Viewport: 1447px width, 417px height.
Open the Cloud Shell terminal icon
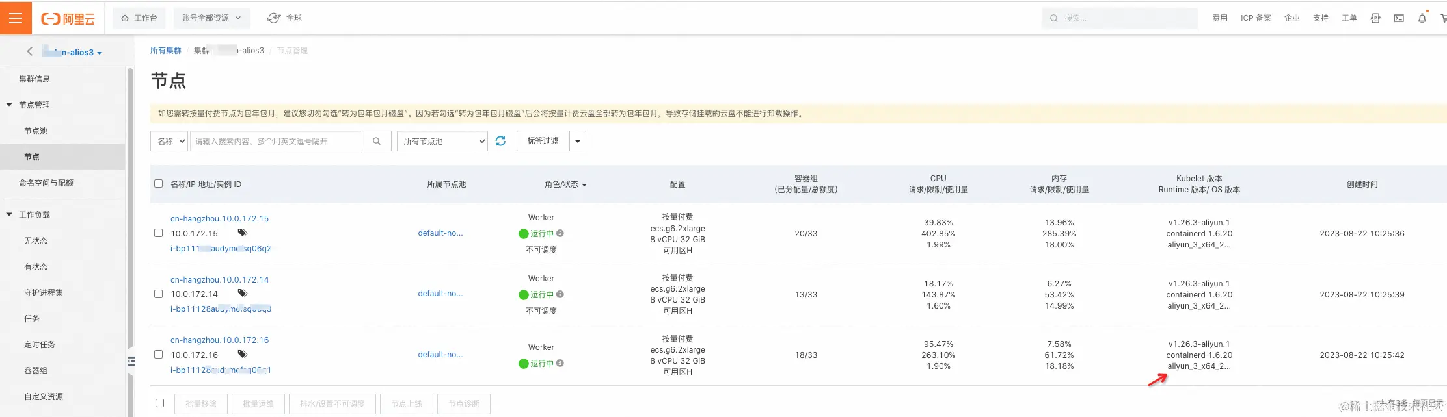tap(1398, 18)
